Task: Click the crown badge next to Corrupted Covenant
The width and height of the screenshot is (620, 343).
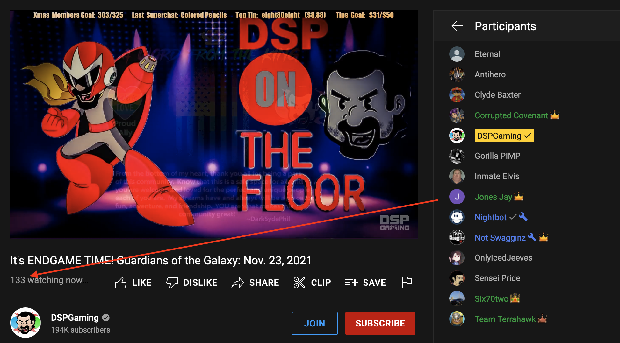Action: [x=555, y=115]
